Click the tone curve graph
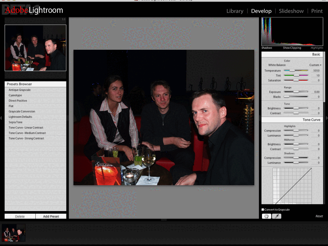 click(292, 186)
